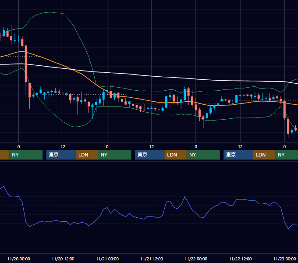This screenshot has height=263, width=298.
Task: Click the 11/21 12:00 date label
Action: tap(152, 259)
